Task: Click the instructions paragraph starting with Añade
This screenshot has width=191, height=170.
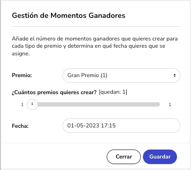Action: tap(95, 46)
